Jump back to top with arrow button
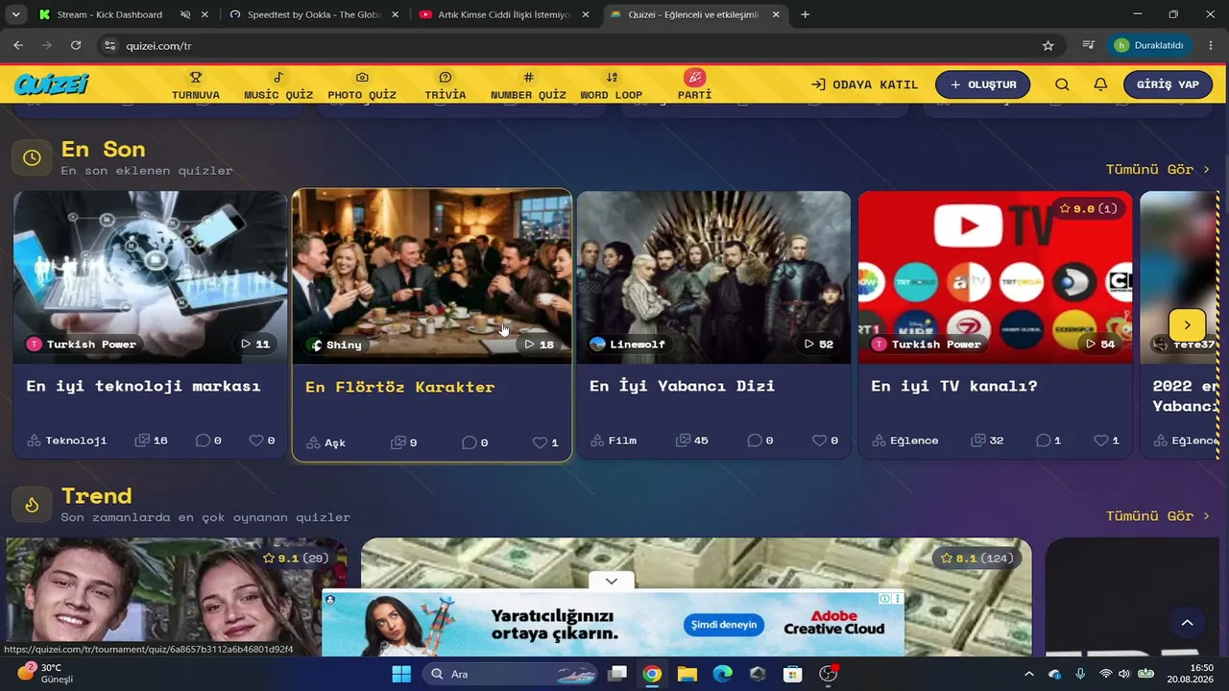The height and width of the screenshot is (691, 1229). tap(1187, 623)
